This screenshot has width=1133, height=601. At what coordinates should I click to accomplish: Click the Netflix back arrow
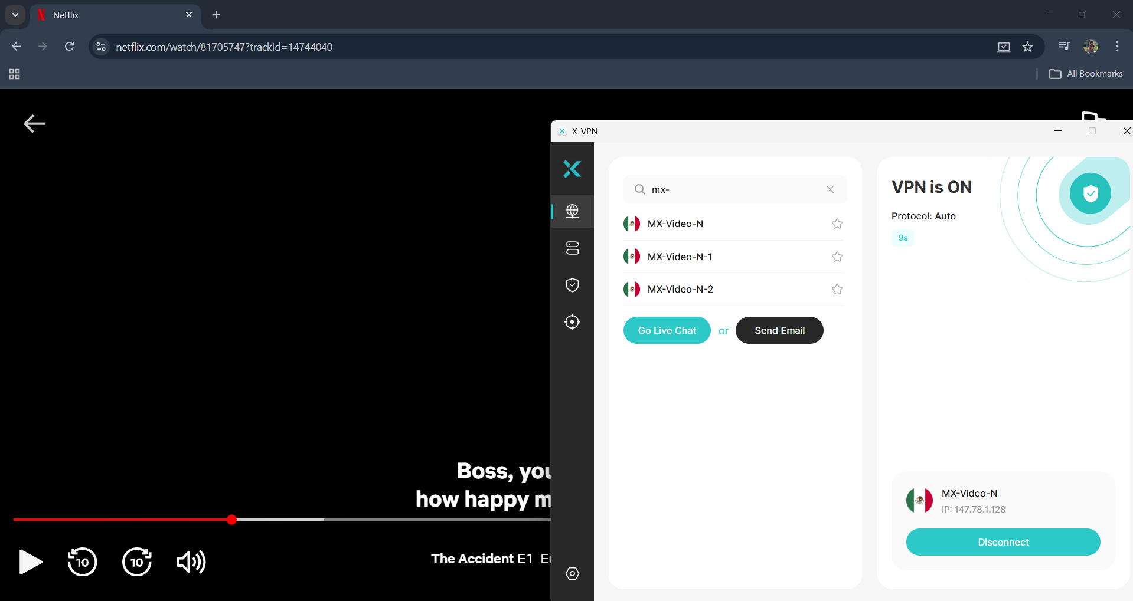click(34, 123)
